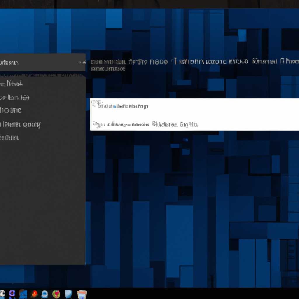Image resolution: width=299 pixels, height=299 pixels.
Task: Choose the last entry in the dark side panel
Action: pyautogui.click(x=10, y=138)
